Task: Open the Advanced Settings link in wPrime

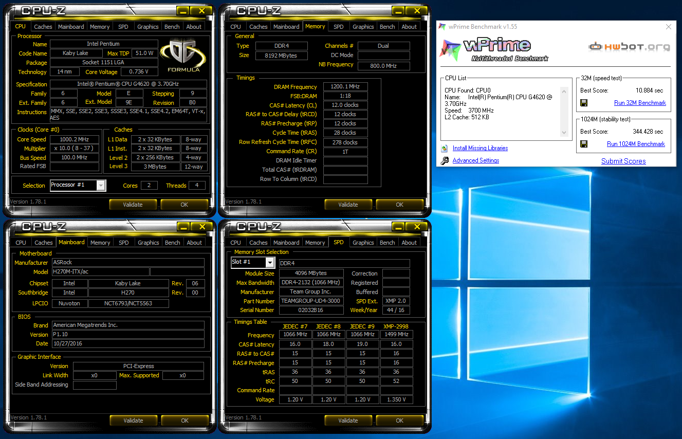Action: point(476,160)
